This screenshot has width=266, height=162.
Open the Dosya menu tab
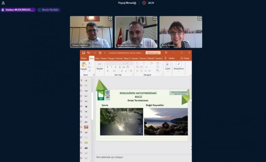(x=83, y=58)
